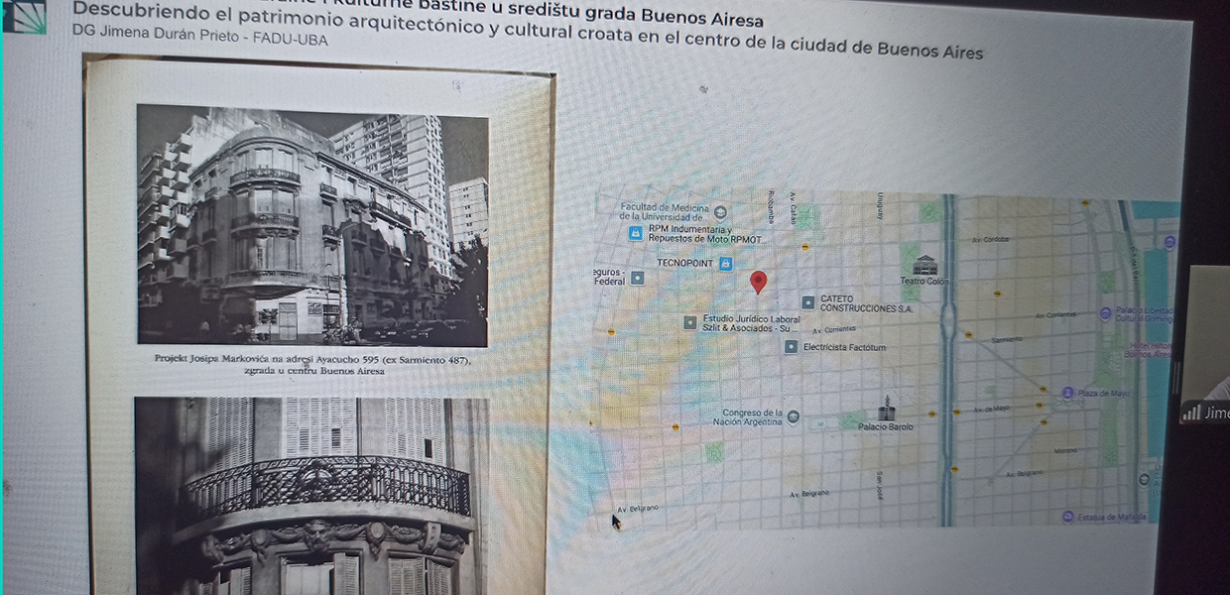1230x595 pixels.
Task: Select the Seguros Federal marker icon
Action: tap(637, 279)
